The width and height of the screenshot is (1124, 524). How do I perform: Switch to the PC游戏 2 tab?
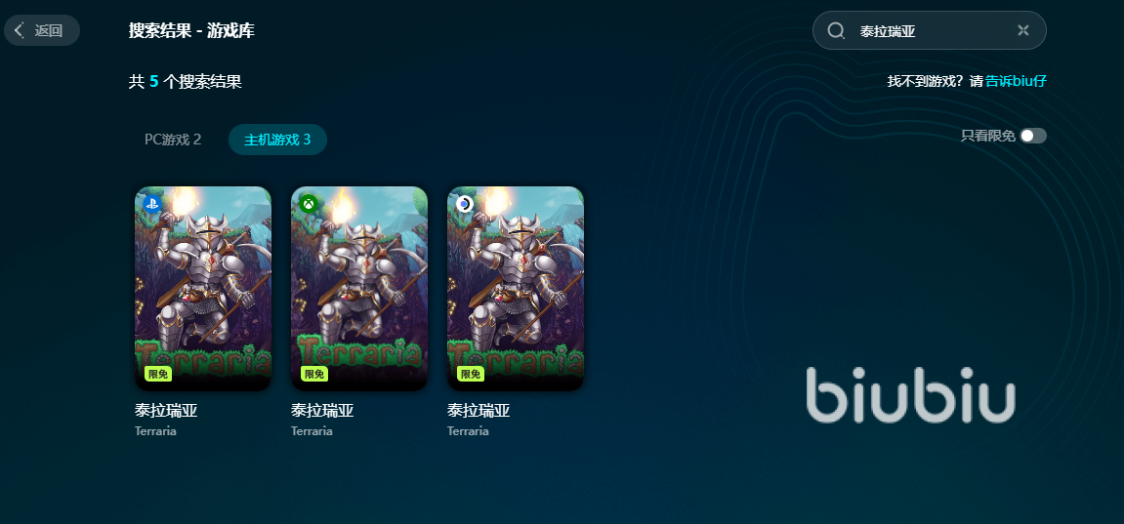173,140
